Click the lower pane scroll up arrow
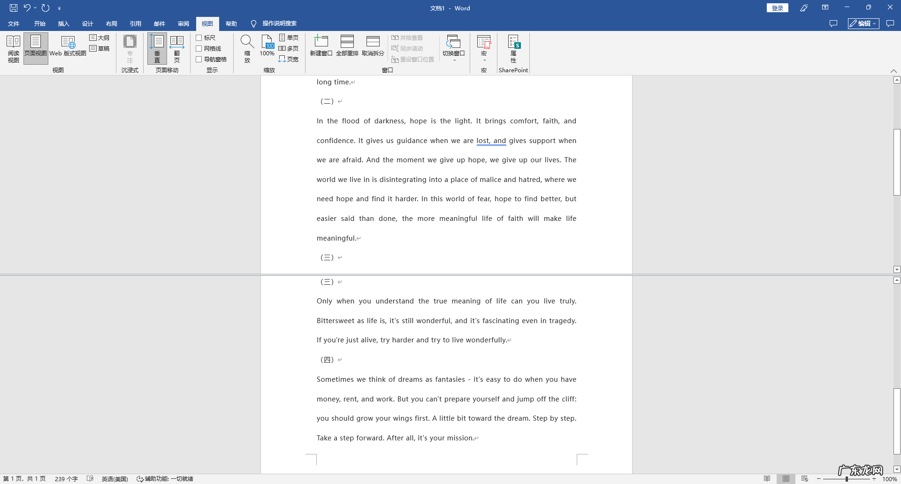This screenshot has width=901, height=484. (897, 280)
